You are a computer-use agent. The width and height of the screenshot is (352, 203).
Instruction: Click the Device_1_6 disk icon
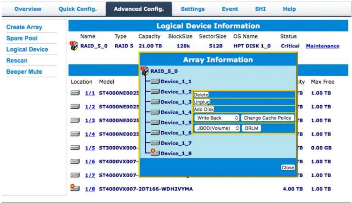(x=155, y=133)
